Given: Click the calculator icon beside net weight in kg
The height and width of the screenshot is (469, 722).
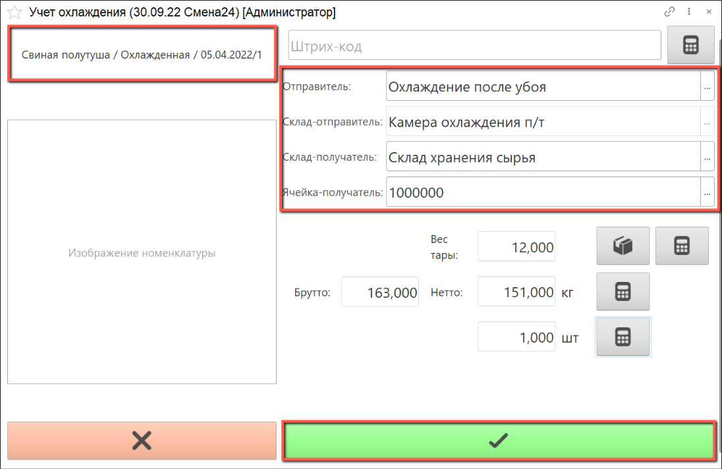Looking at the screenshot, I should [x=623, y=292].
